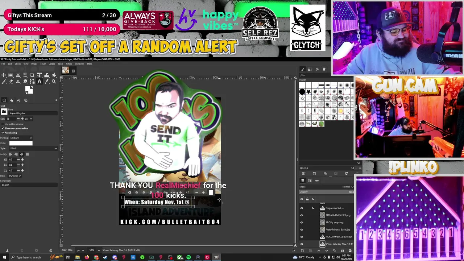
Task: Open the Filters menu
Action: 69,64
